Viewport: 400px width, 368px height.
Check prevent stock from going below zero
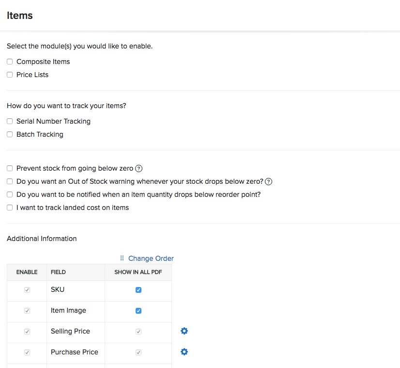coord(10,168)
